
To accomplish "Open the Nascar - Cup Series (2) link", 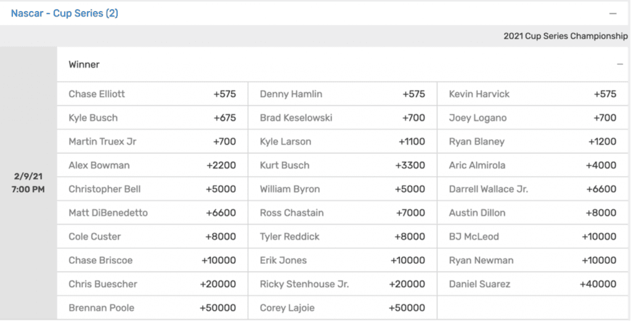I will click(64, 13).
